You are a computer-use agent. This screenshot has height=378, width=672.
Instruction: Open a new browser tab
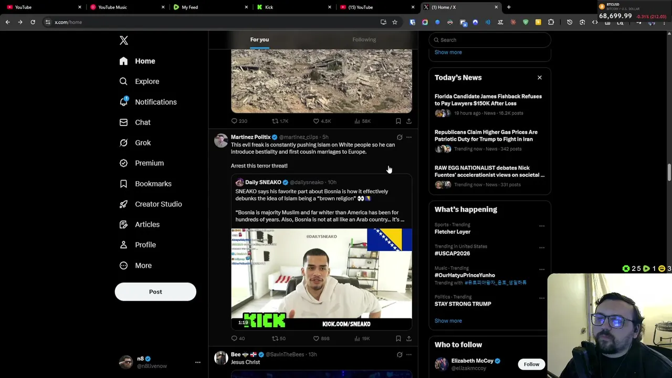coord(509,7)
